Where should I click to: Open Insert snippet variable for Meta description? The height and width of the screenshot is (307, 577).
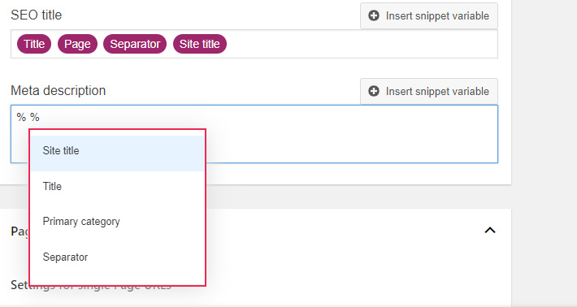tap(429, 91)
